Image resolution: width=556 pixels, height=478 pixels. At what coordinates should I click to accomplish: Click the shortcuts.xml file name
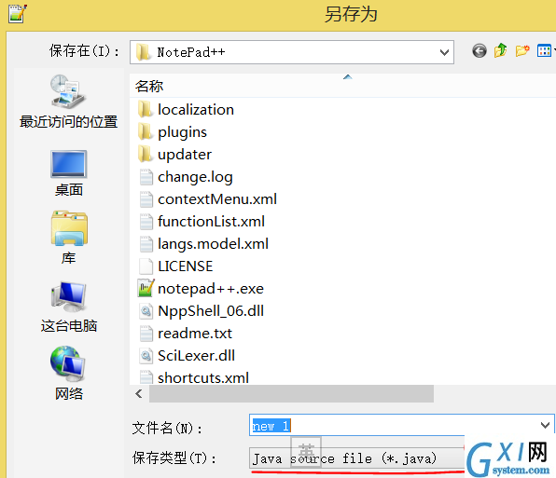point(203,377)
